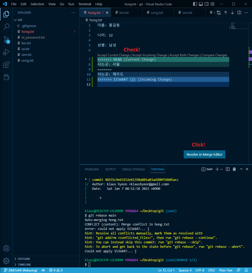Open the Manage gear icon

click(x=6, y=261)
